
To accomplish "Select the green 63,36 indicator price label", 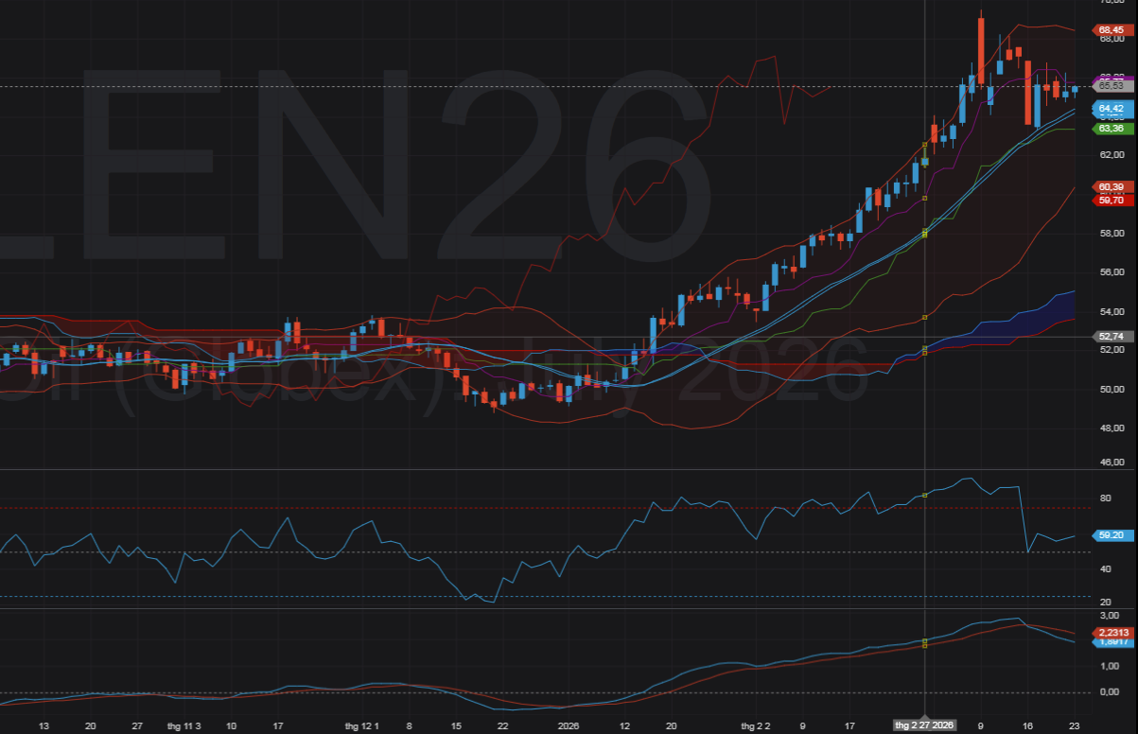I will coord(1110,128).
